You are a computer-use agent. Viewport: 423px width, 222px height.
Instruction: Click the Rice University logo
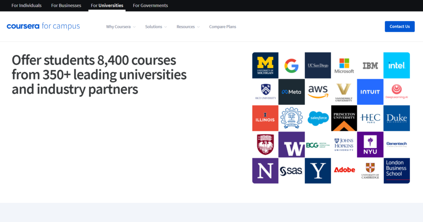pos(265,92)
